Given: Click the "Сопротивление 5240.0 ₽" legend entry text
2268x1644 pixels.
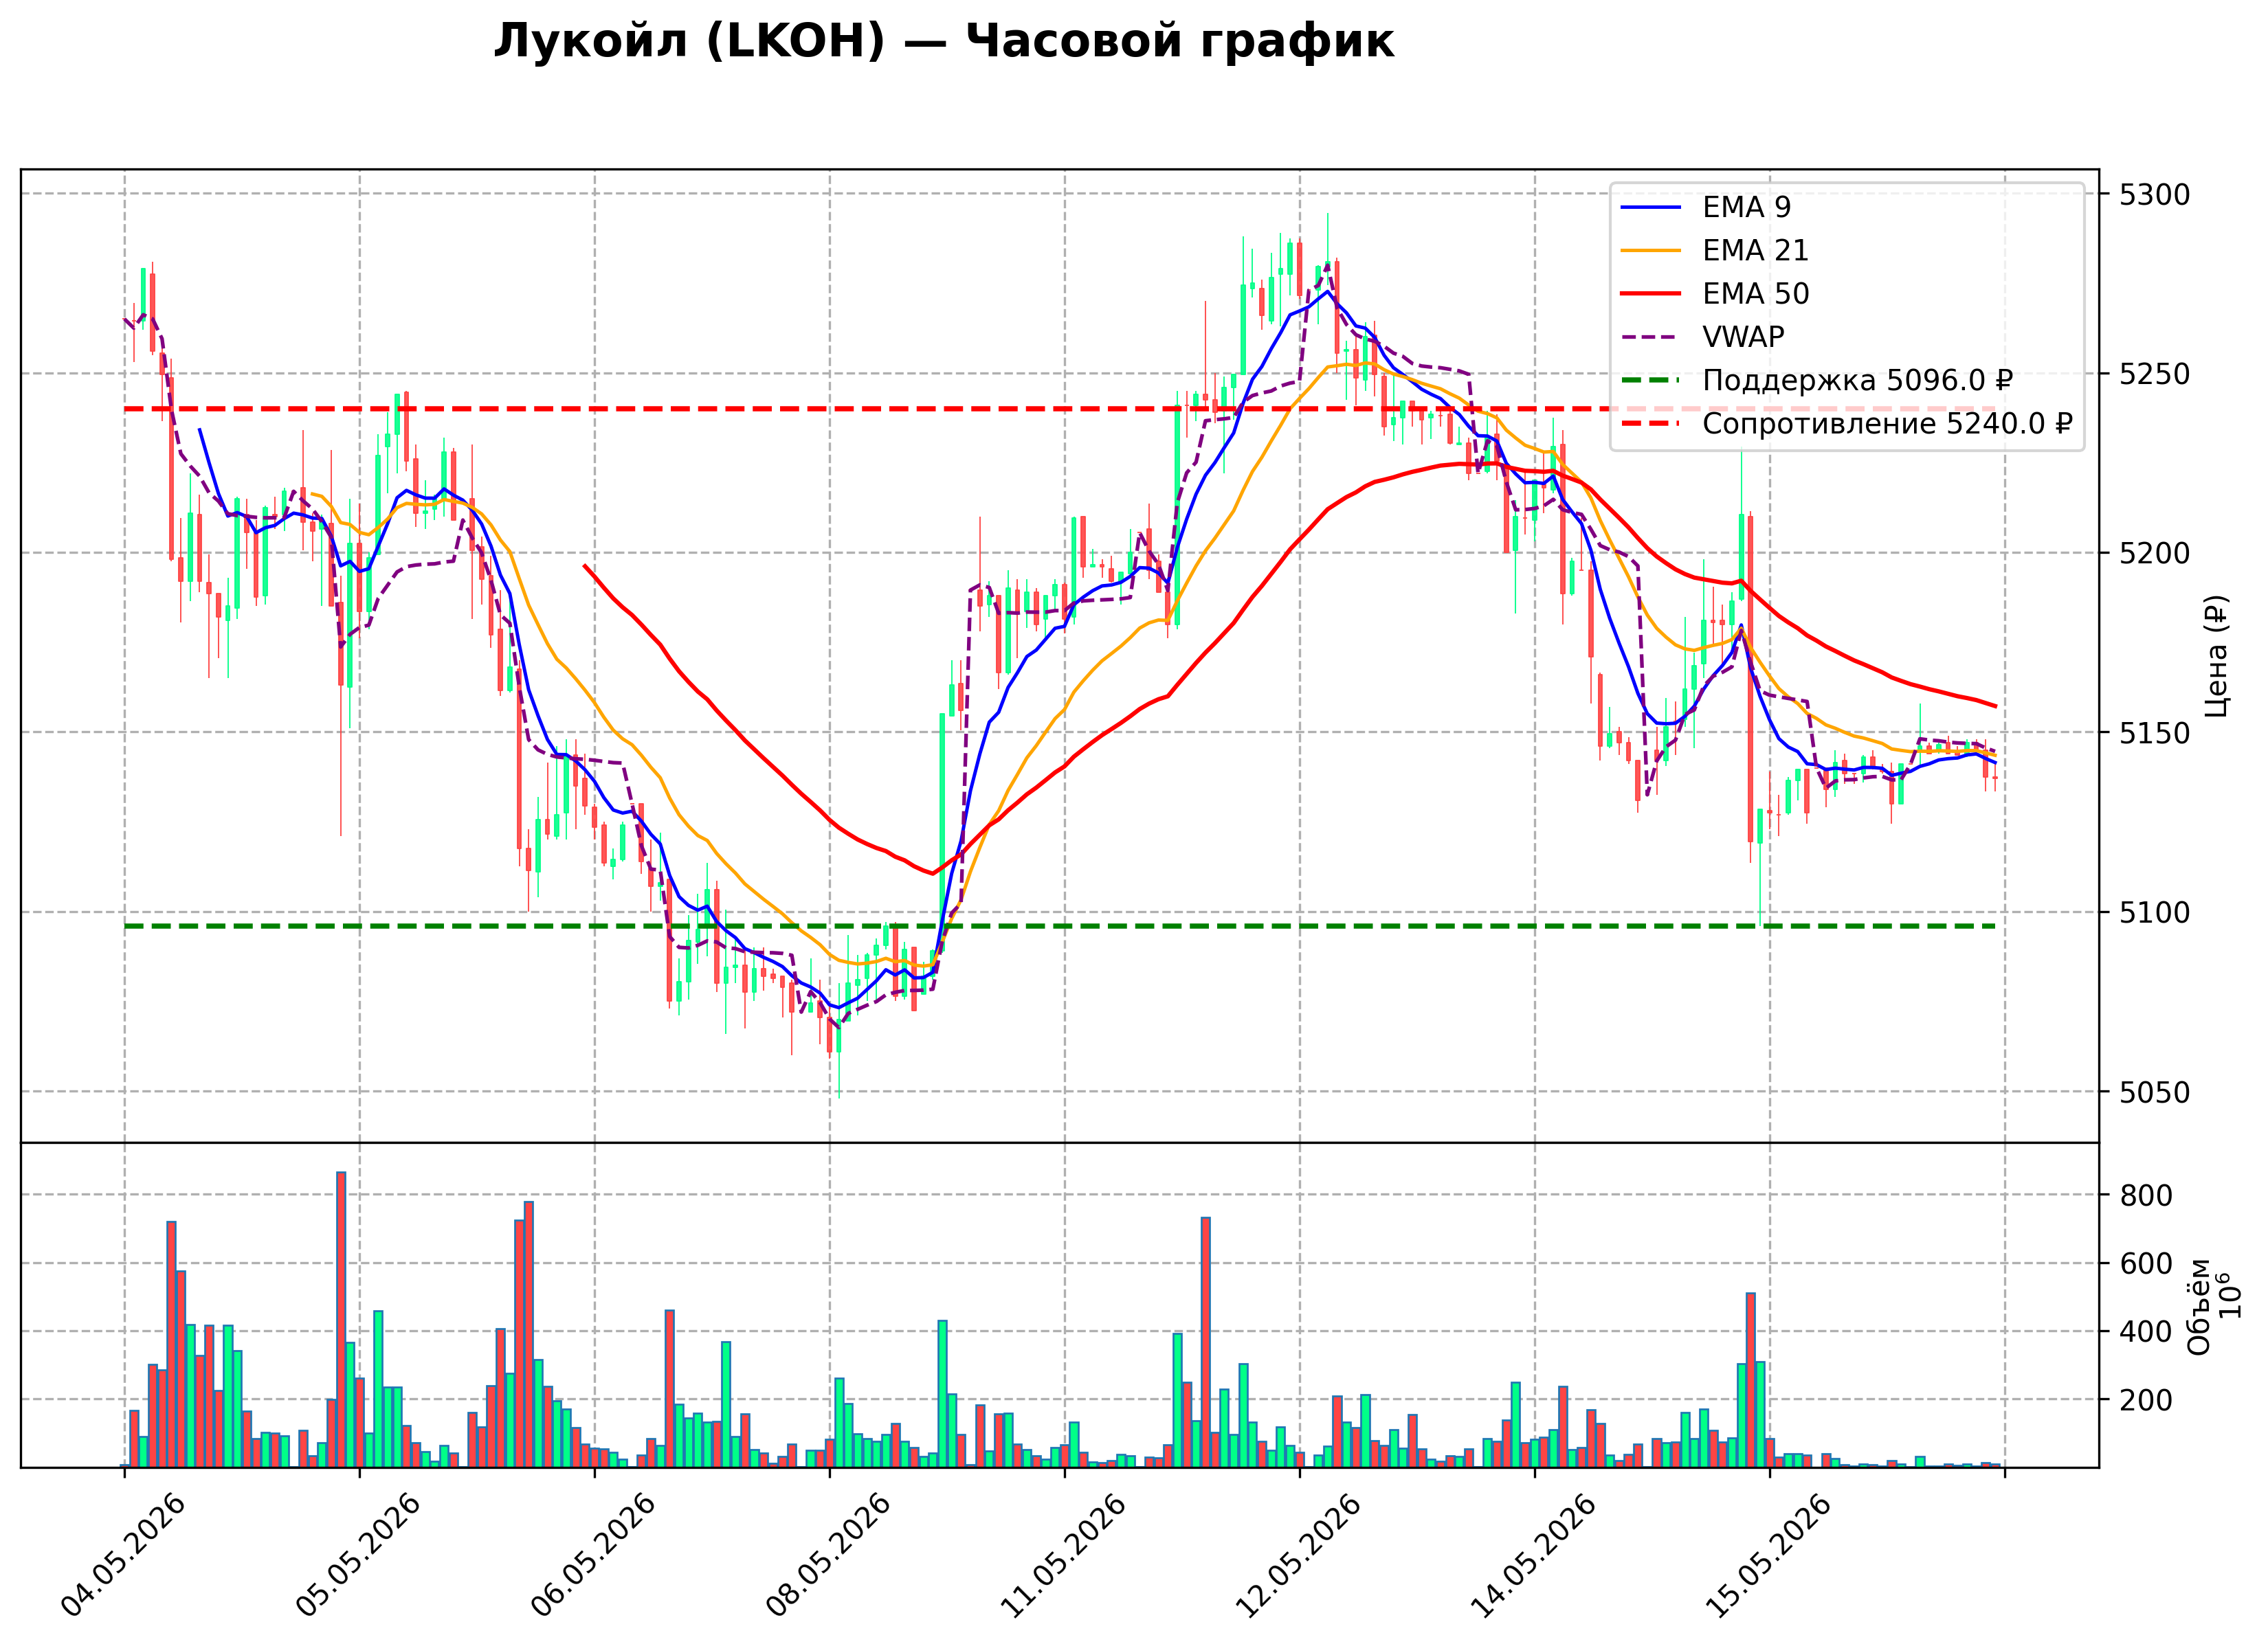Looking at the screenshot, I should pos(1887,424).
